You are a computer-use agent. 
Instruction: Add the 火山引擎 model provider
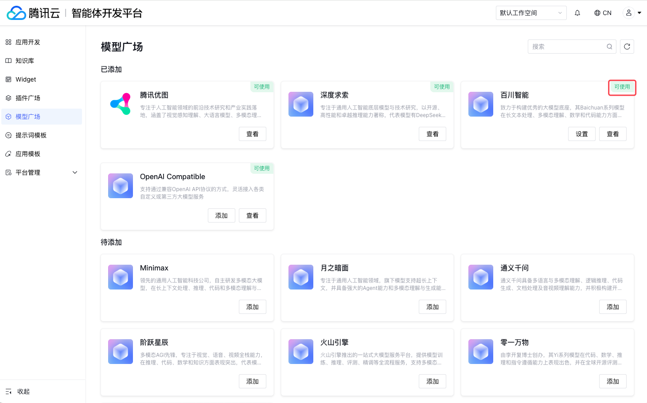433,381
